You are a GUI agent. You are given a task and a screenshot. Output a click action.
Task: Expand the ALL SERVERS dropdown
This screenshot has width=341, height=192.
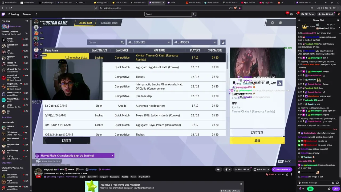[x=149, y=42]
